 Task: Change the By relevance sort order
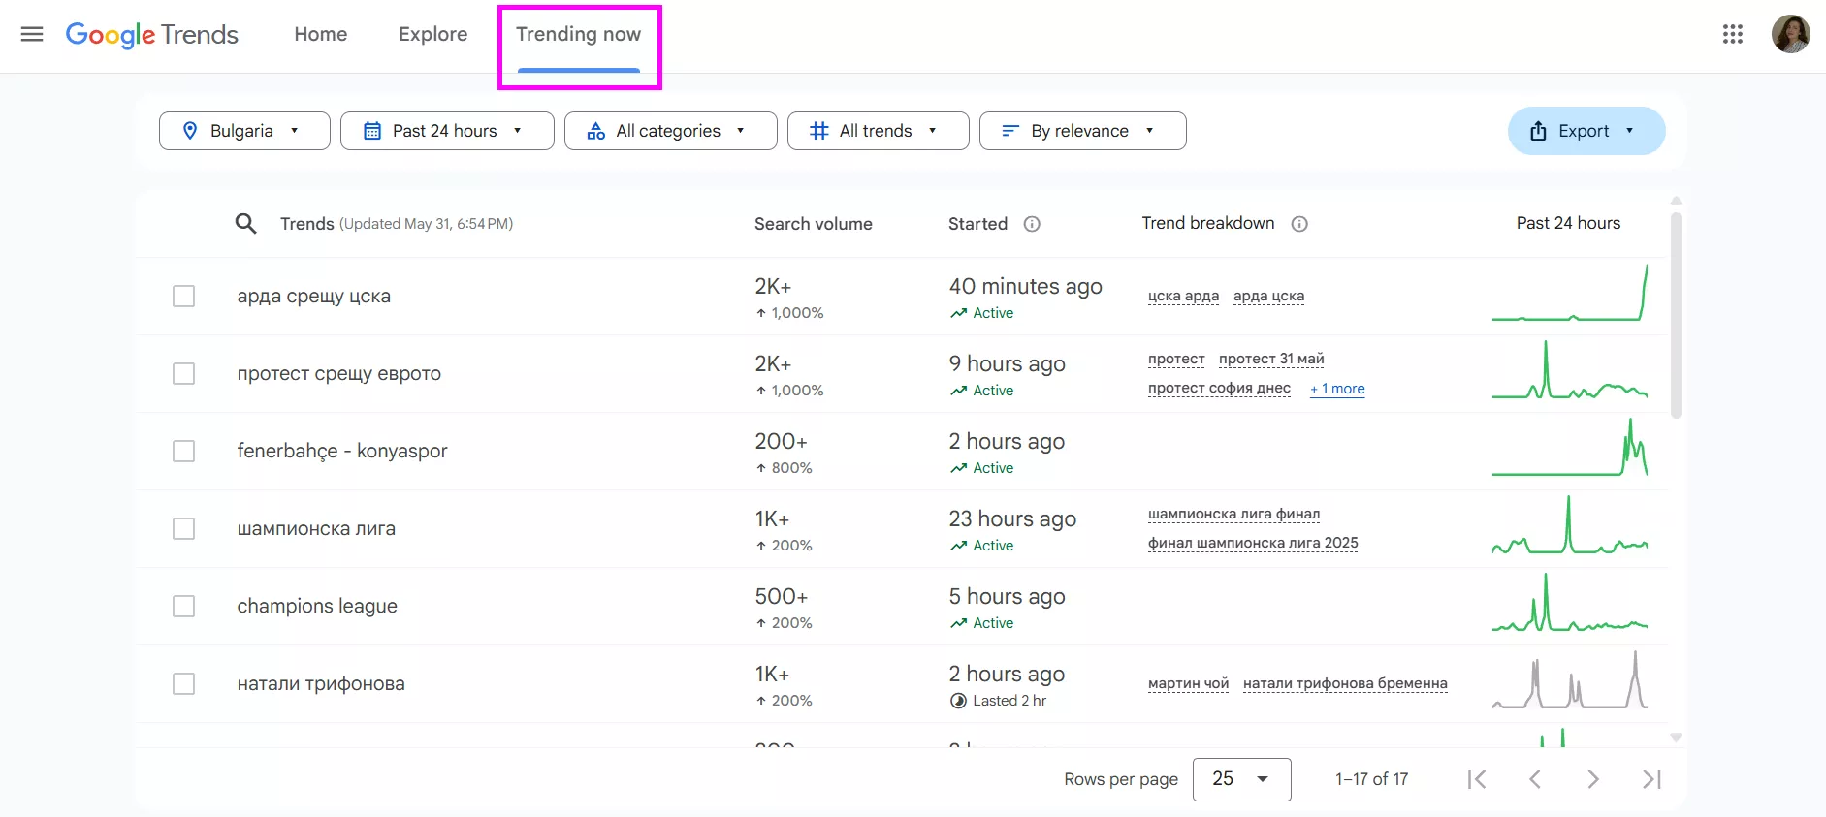pyautogui.click(x=1083, y=131)
